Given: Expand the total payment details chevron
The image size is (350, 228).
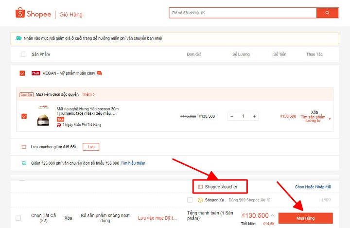Looking at the screenshot, I should pyautogui.click(x=273, y=215).
